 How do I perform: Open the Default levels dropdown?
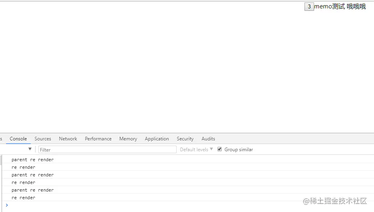point(196,150)
